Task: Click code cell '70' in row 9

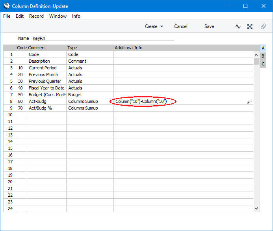Action: [x=21, y=108]
